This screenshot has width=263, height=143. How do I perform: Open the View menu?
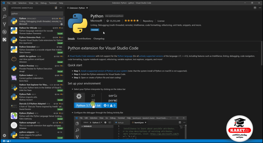coord(31,3)
